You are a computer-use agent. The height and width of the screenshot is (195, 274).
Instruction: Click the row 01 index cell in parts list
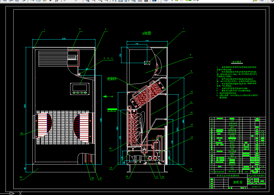[212, 169]
